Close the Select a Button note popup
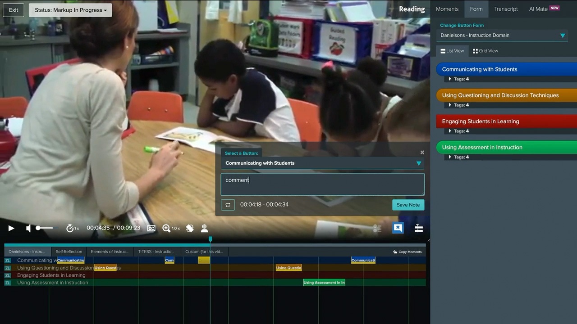The width and height of the screenshot is (577, 324). (x=422, y=153)
